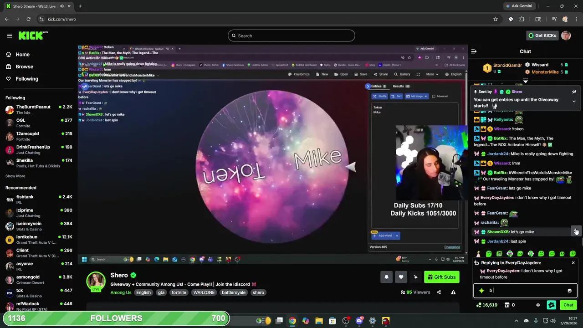The image size is (583, 328).
Task: Open new browser tab
Action: pyautogui.click(x=80, y=6)
